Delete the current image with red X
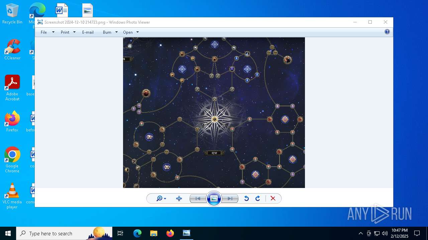 [x=273, y=199]
